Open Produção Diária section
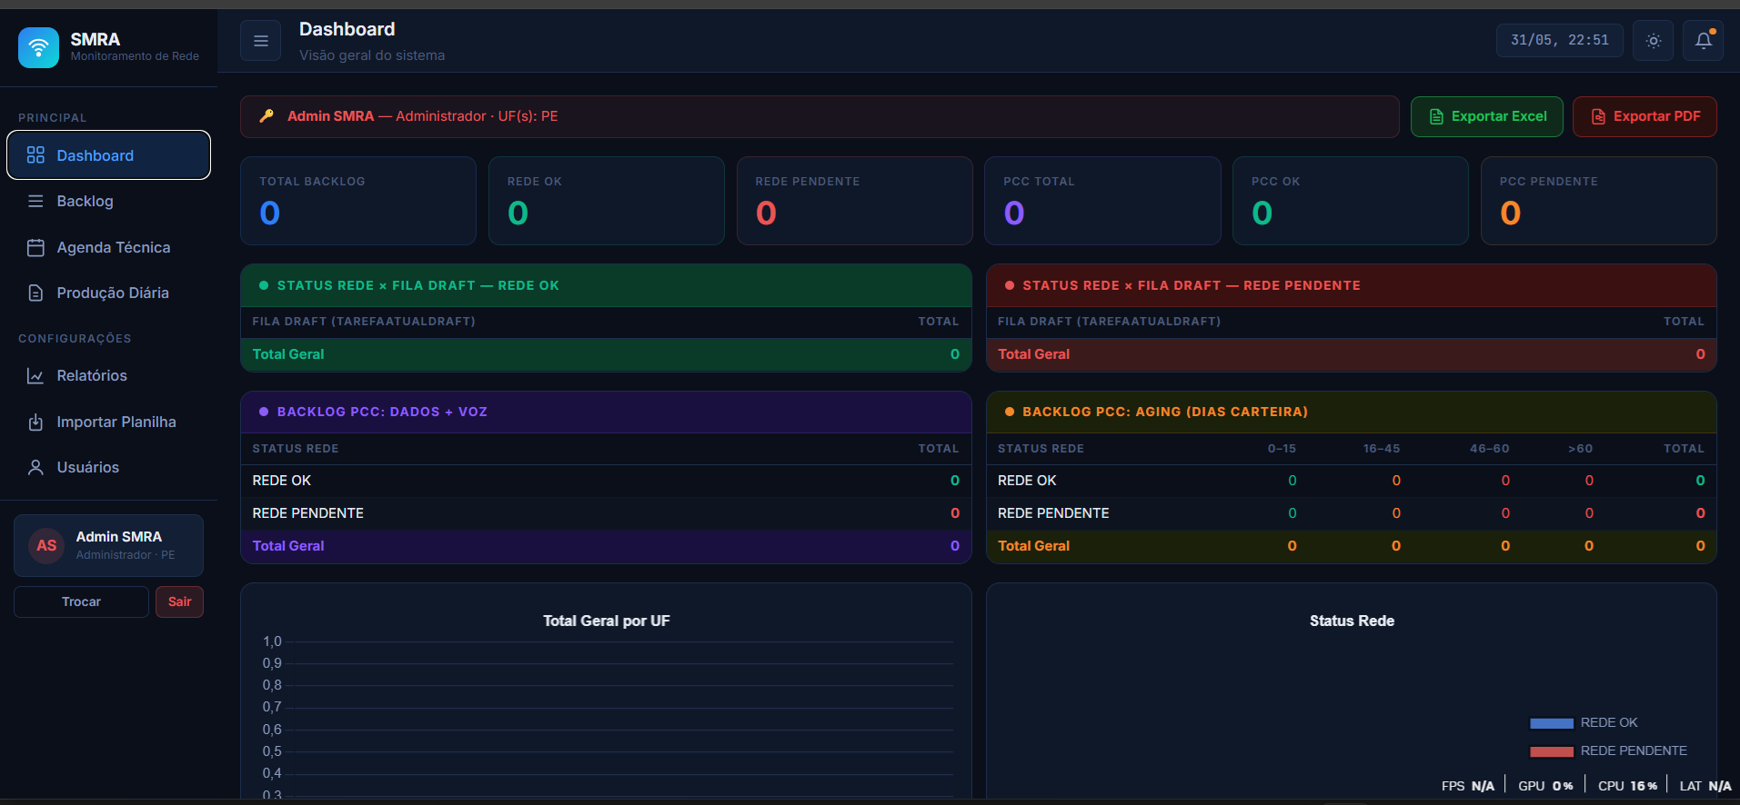This screenshot has height=805, width=1740. pyautogui.click(x=109, y=293)
